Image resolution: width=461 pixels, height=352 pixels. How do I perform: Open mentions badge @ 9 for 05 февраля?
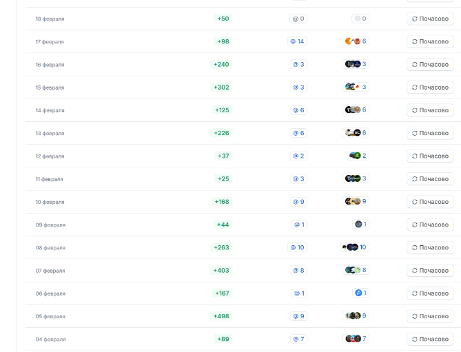pyautogui.click(x=298, y=317)
